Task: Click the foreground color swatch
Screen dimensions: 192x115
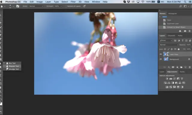Action: (0, 102)
